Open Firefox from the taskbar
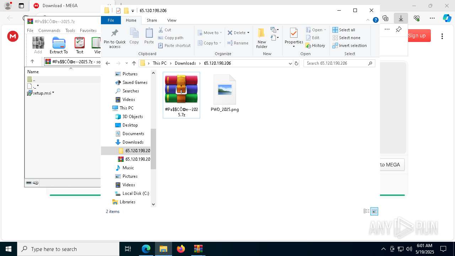The width and height of the screenshot is (455, 256). click(181, 249)
